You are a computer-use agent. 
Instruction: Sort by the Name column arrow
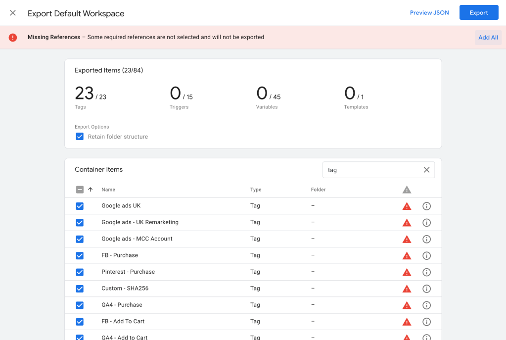[x=91, y=190]
